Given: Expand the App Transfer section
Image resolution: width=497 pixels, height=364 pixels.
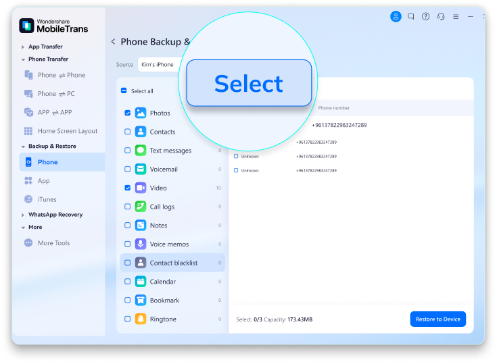Looking at the screenshot, I should point(23,47).
